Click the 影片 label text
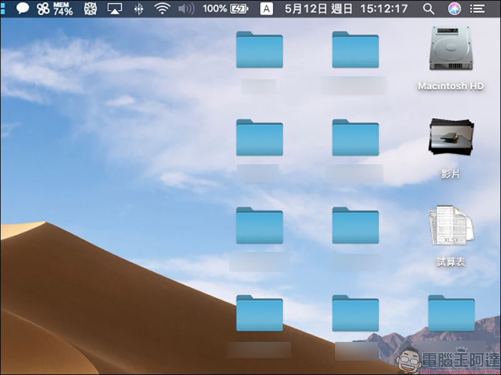Image resolution: width=501 pixels, height=375 pixels. pyautogui.click(x=450, y=174)
